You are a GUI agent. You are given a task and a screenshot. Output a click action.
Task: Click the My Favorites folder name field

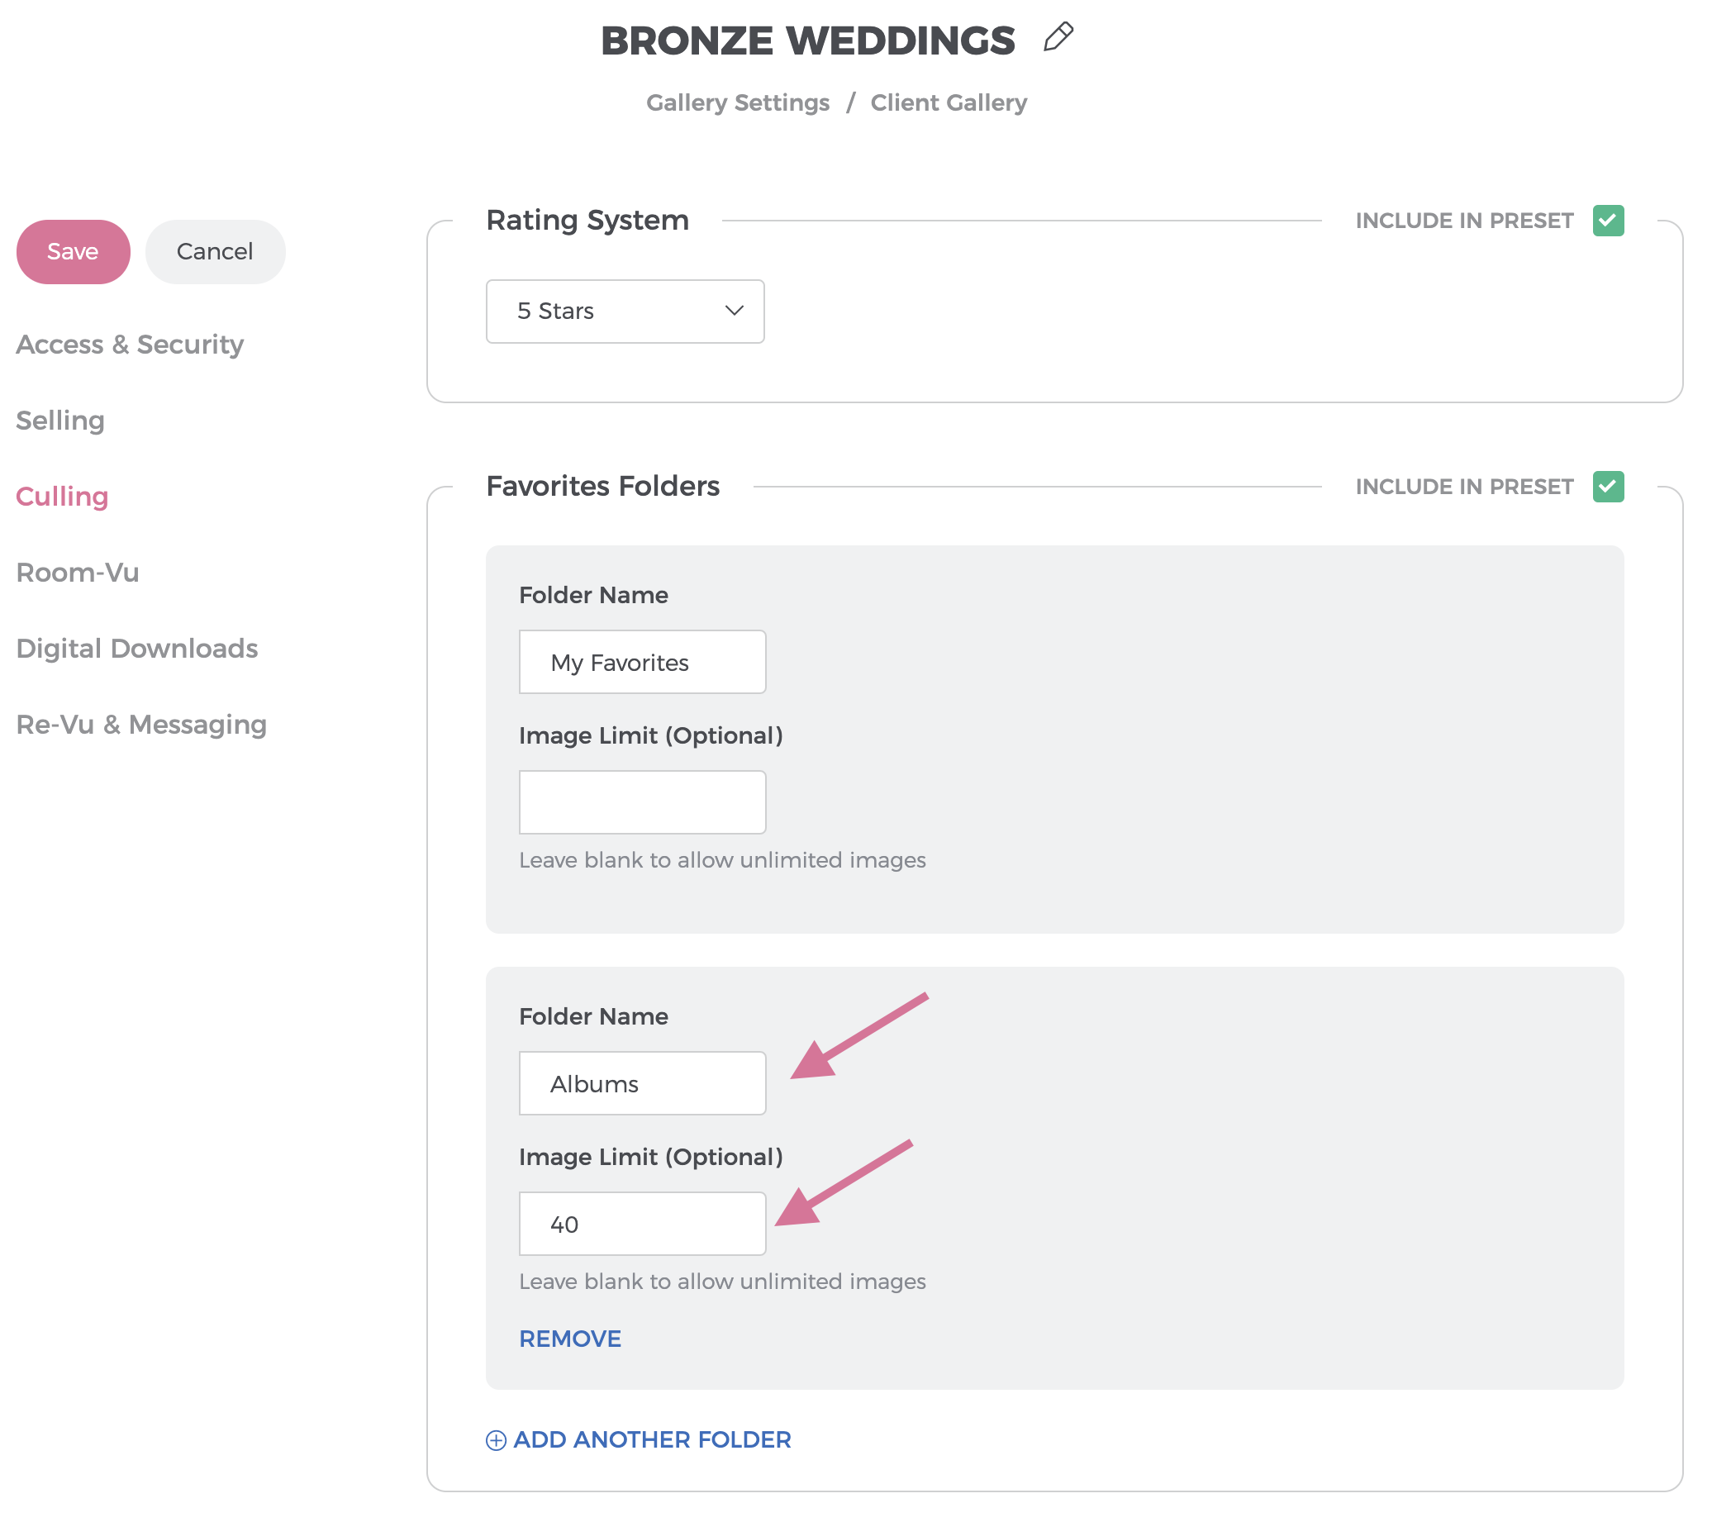(x=641, y=662)
